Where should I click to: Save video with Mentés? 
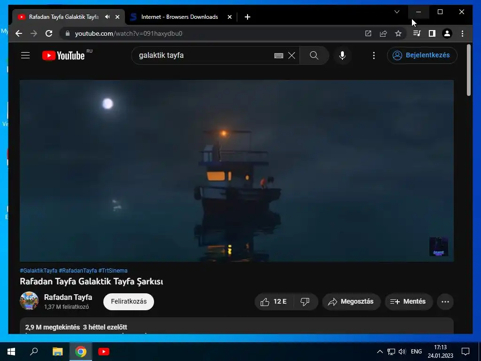click(x=409, y=302)
